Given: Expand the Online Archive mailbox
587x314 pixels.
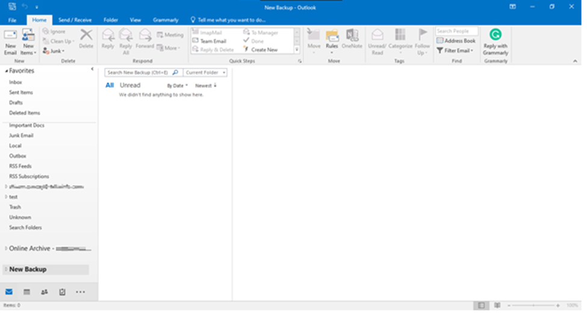Looking at the screenshot, I should (6, 248).
